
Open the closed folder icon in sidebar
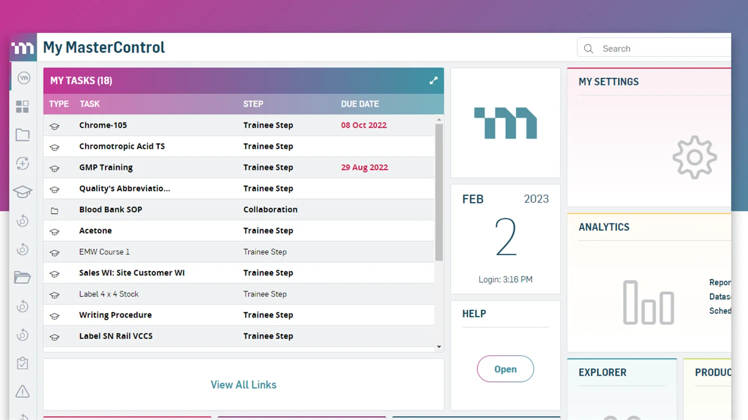click(23, 135)
